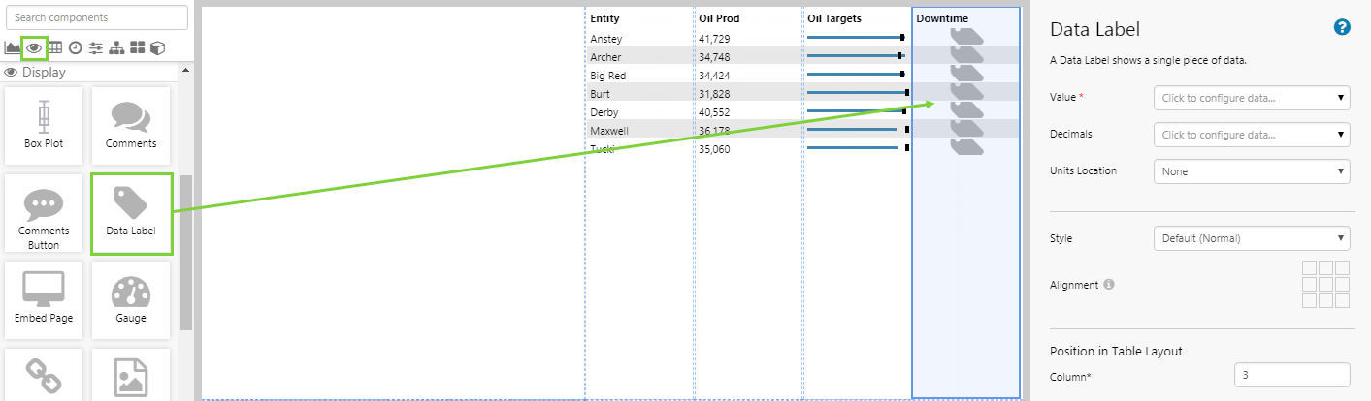This screenshot has height=401, width=1371.
Task: Select the Display eye category icon
Action: tap(35, 47)
